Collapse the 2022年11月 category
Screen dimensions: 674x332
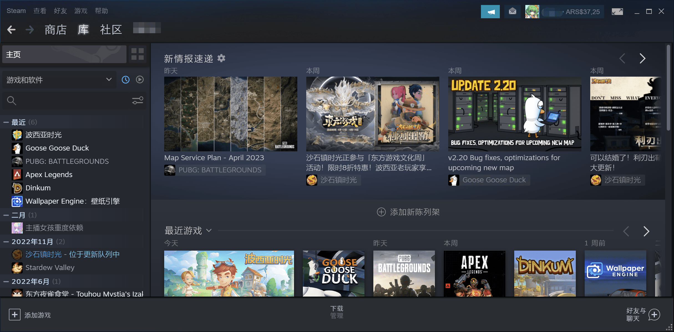pyautogui.click(x=6, y=242)
